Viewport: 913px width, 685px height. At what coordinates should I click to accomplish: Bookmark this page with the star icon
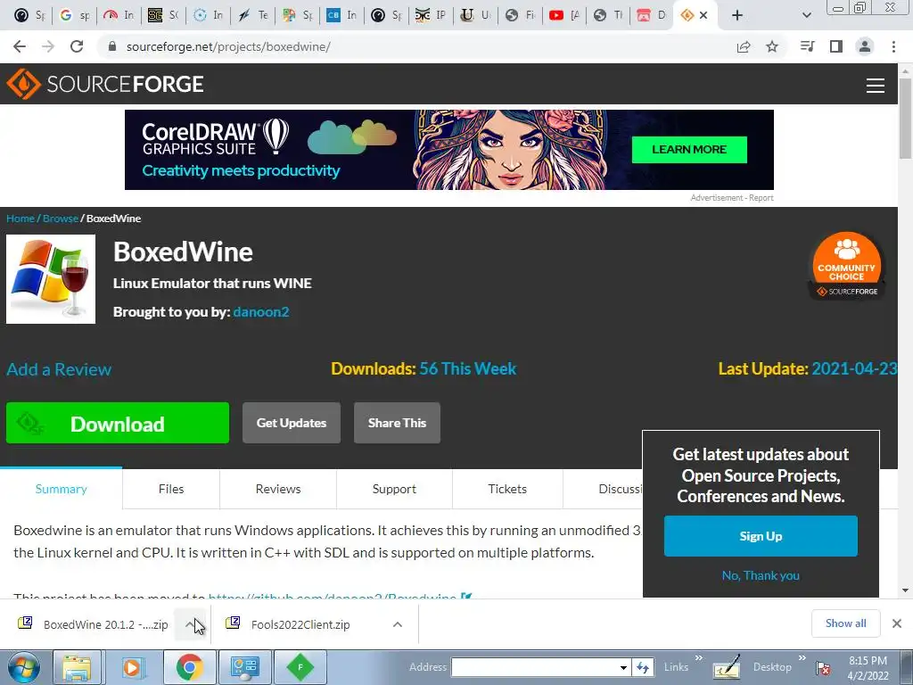point(772,46)
